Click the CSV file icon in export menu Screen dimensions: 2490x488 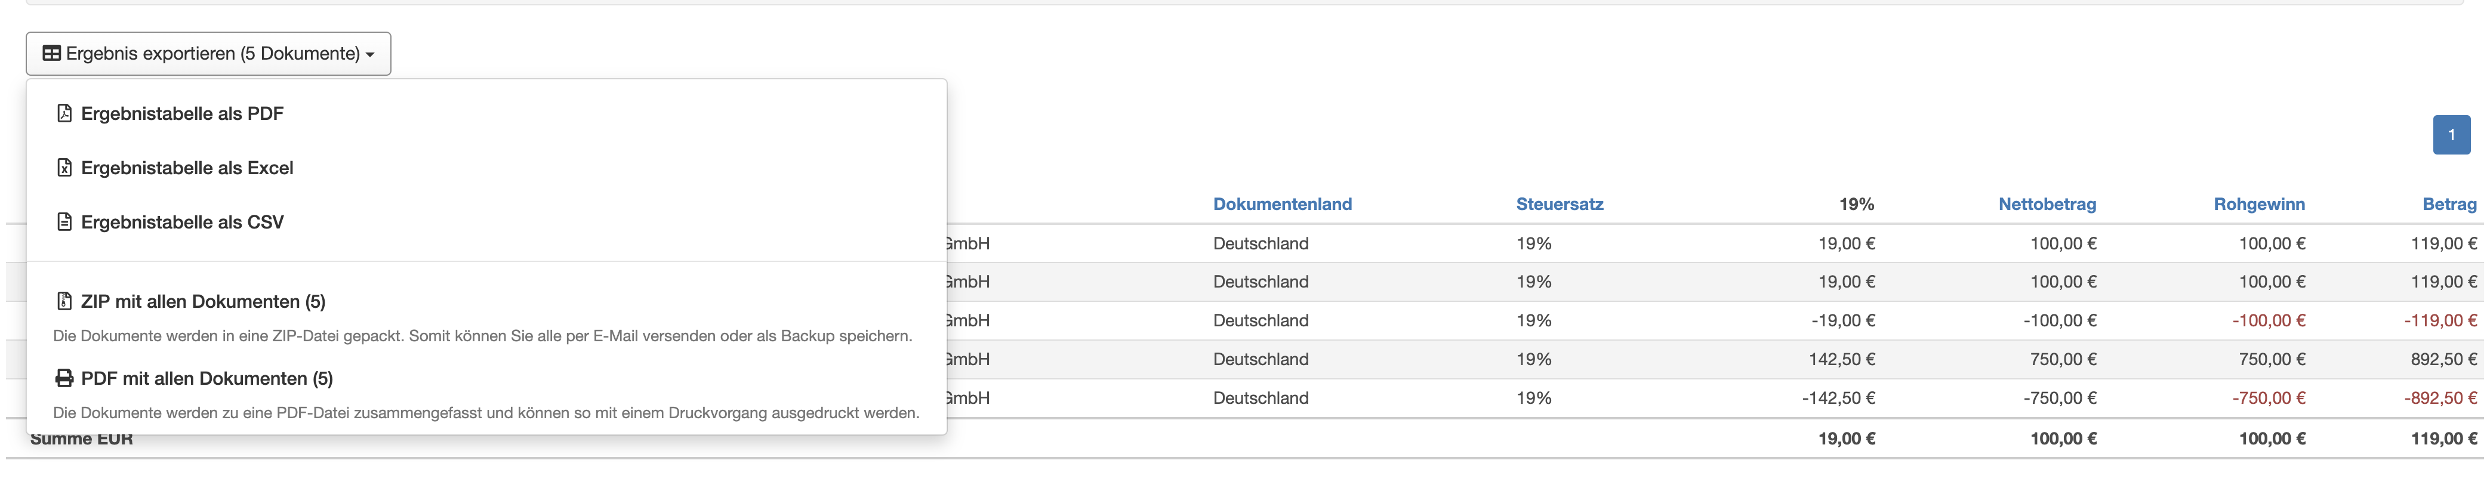coord(64,221)
